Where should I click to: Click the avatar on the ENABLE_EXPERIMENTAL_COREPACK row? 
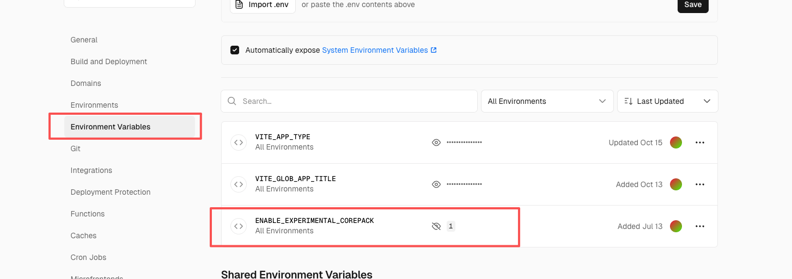(676, 226)
